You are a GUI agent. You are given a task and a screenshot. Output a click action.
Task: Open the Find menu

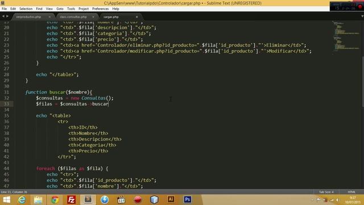[x=39, y=9]
